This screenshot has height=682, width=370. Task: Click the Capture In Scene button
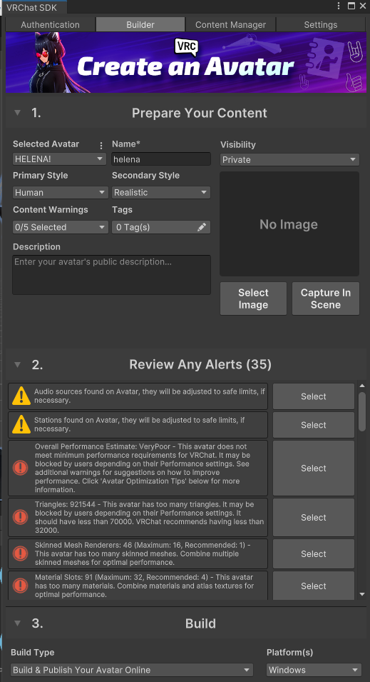tap(326, 299)
